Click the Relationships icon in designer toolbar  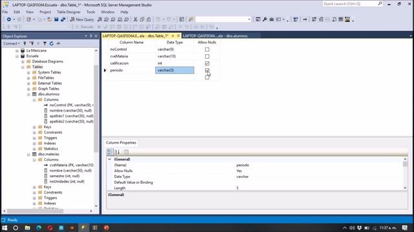pyautogui.click(x=314, y=19)
